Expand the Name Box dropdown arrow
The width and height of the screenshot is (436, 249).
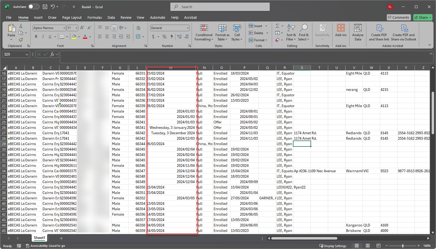point(27,55)
